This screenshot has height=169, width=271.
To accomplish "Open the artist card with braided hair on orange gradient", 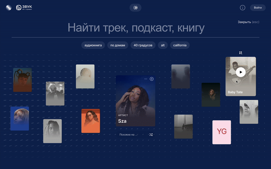I will coord(22,80).
